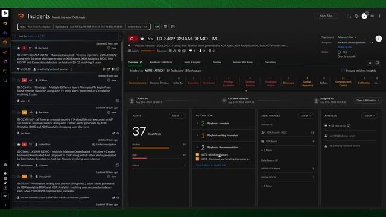
Task: Click the edit pencil beside Overview tab
Action: 141,62
